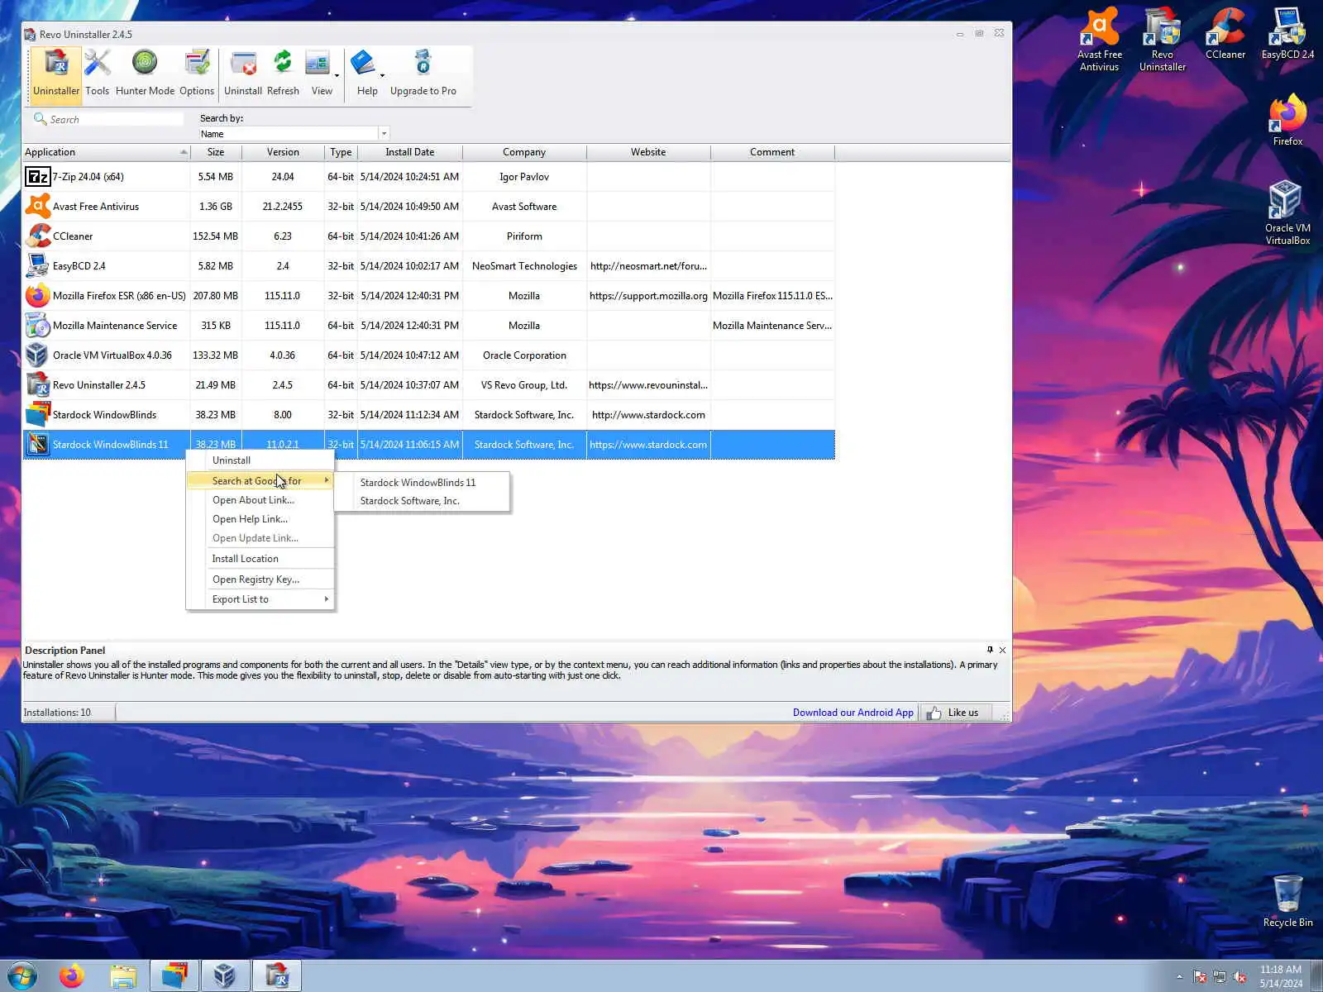Open CCleaner desktop shortcut
Screen dimensions: 1323x992
[x=1225, y=34]
